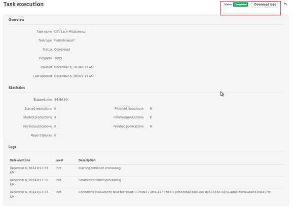Screen dimensions: 293x209
Task: Click the Statistics section heading
Action: click(x=17, y=88)
